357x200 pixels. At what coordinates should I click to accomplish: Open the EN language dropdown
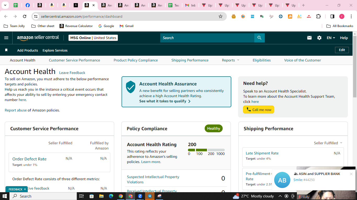[331, 38]
